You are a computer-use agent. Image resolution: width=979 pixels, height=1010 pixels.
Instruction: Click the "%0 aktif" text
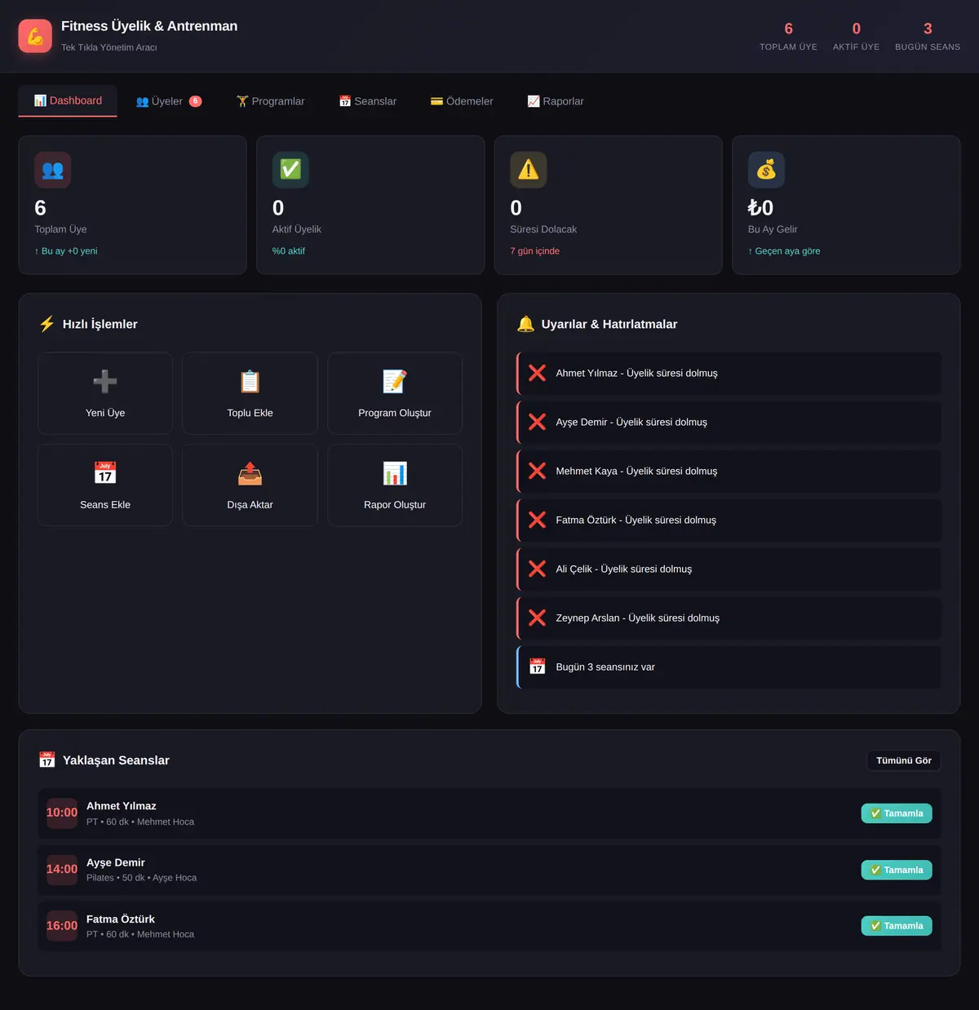[289, 251]
